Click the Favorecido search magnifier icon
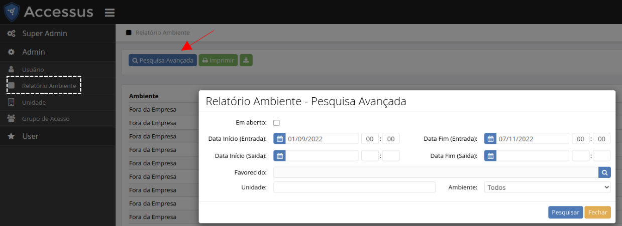The image size is (622, 226). click(604, 172)
